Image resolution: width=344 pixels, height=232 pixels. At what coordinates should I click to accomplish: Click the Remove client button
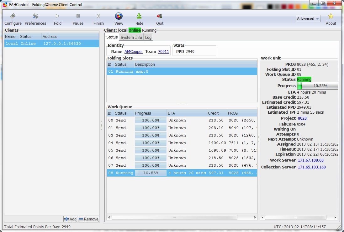pos(89,219)
